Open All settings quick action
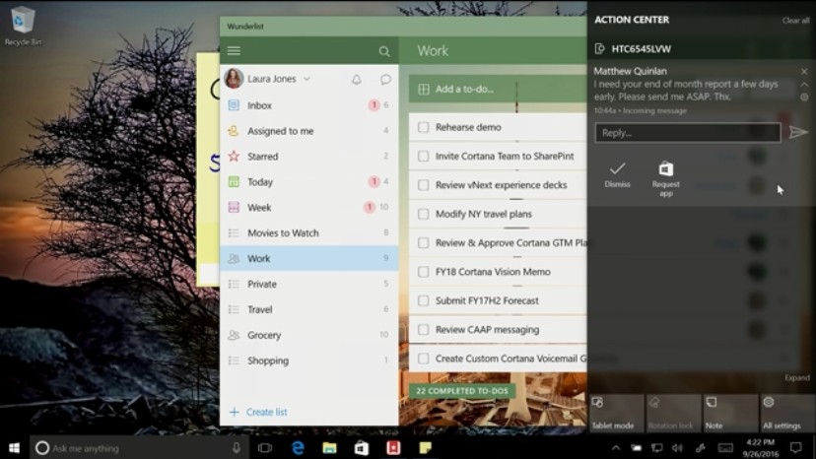This screenshot has height=459, width=816. point(786,414)
